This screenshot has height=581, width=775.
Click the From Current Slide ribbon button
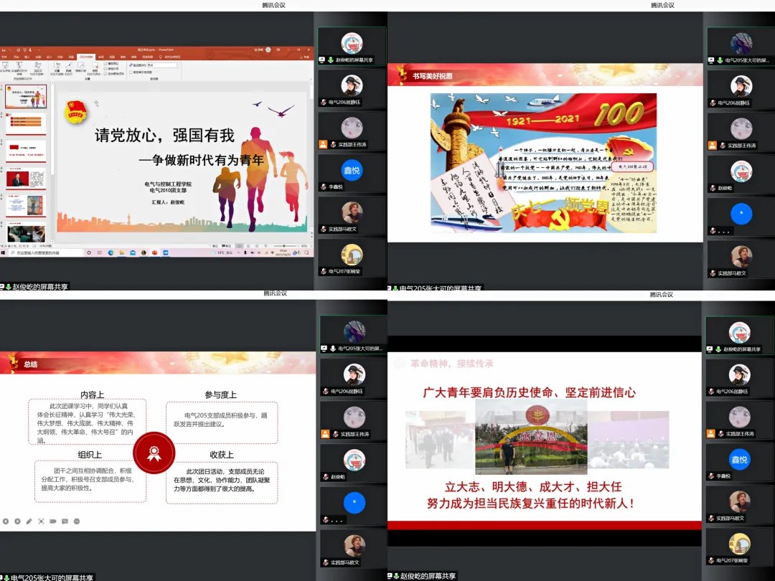[x=19, y=67]
